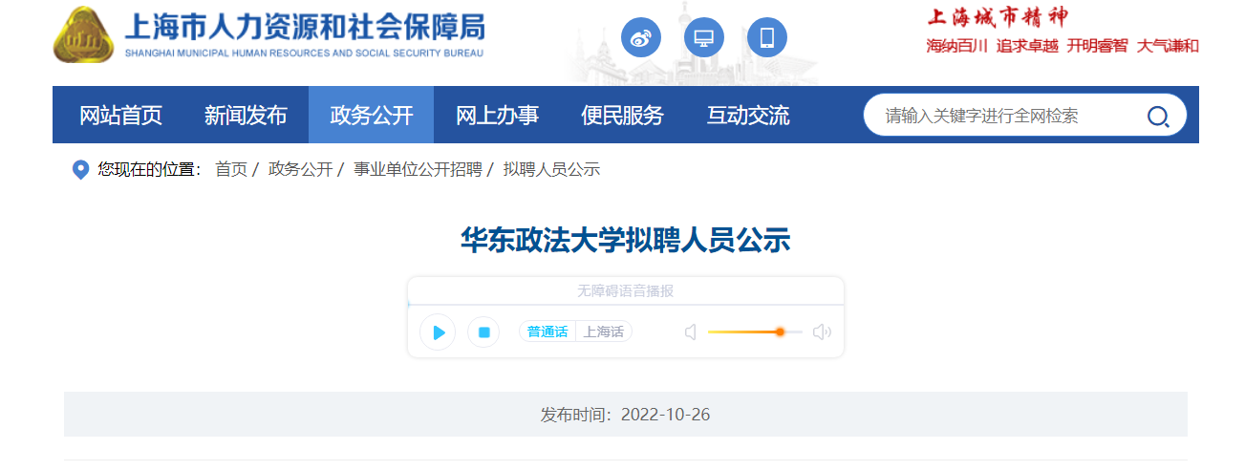Open 网站首页 in navigation bar
Viewport: 1245px width, 471px height.
pyautogui.click(x=120, y=116)
